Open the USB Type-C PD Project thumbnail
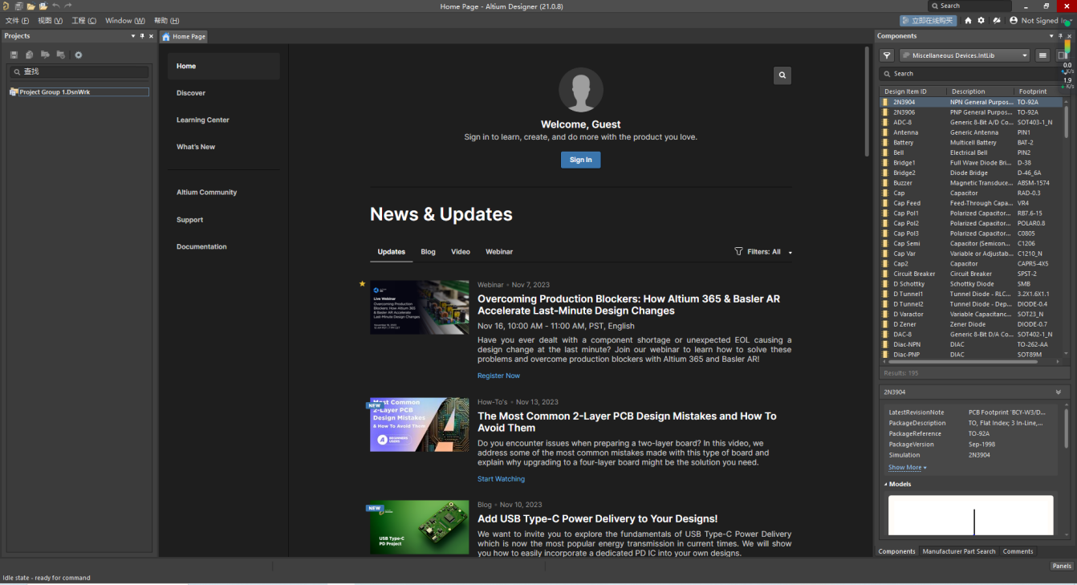This screenshot has height=585, width=1077. (x=420, y=527)
